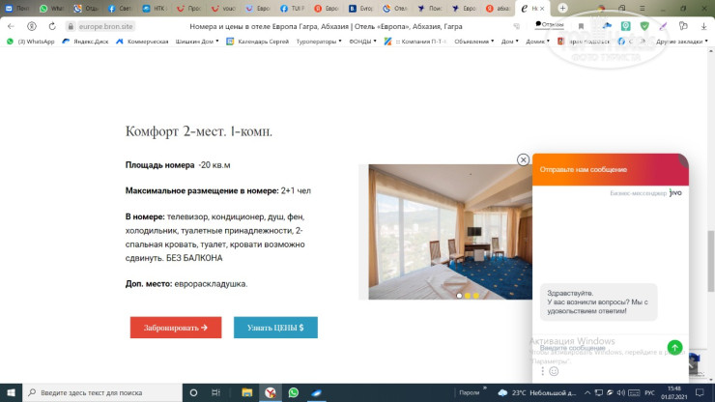Click the Windows Start button
The width and height of the screenshot is (715, 402).
click(x=11, y=392)
